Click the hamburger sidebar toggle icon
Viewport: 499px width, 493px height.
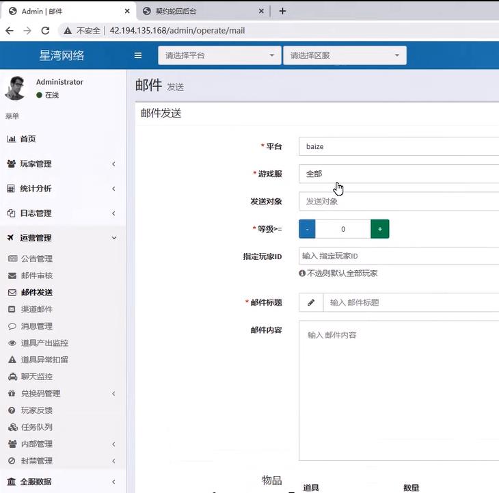138,55
